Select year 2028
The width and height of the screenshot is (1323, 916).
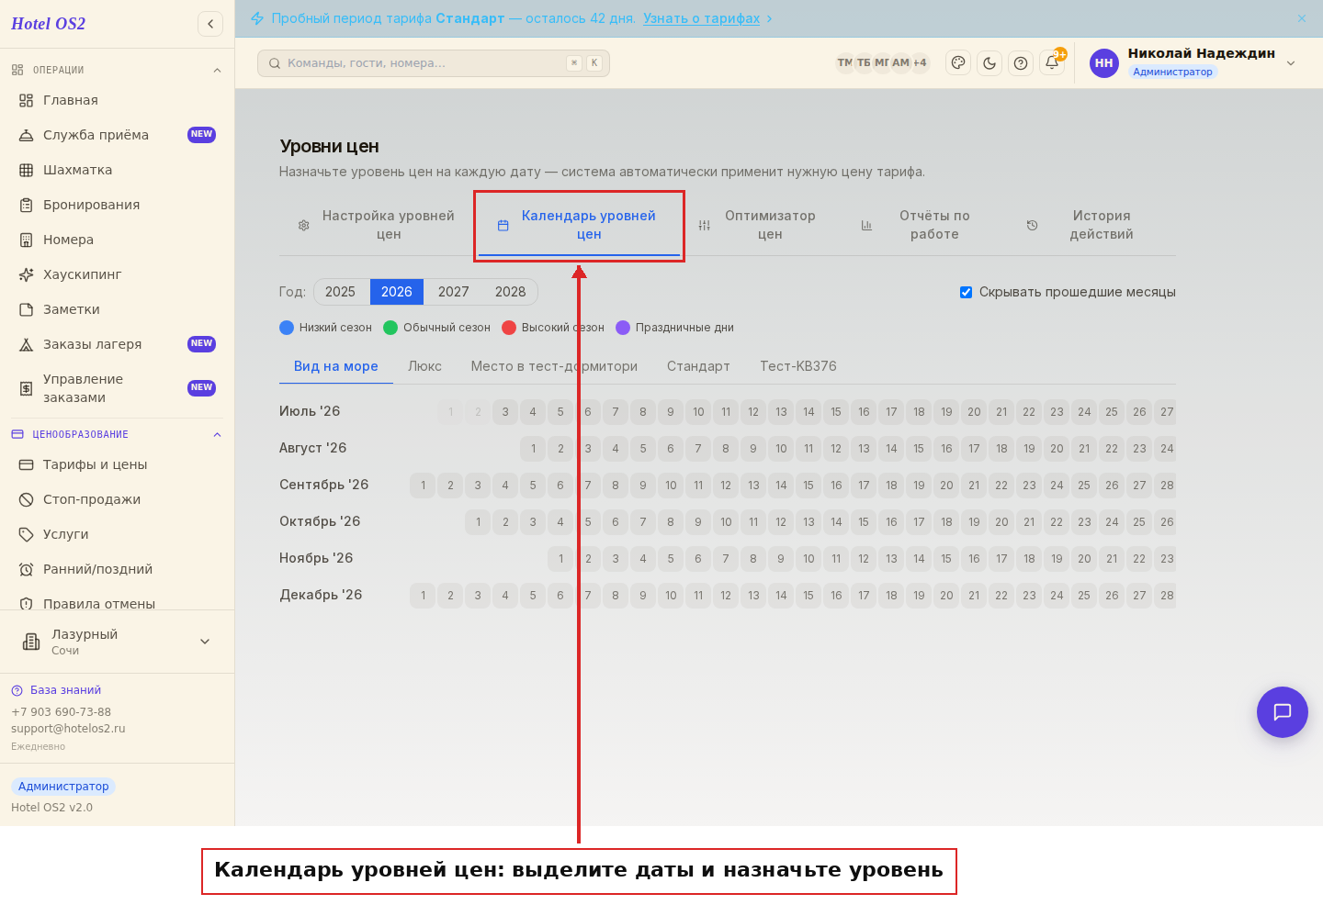pos(511,292)
